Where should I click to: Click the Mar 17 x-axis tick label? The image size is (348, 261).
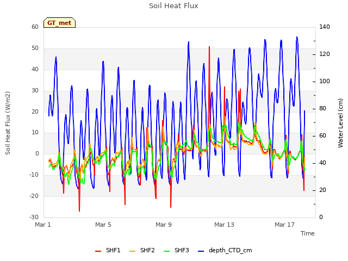pyautogui.click(x=284, y=225)
